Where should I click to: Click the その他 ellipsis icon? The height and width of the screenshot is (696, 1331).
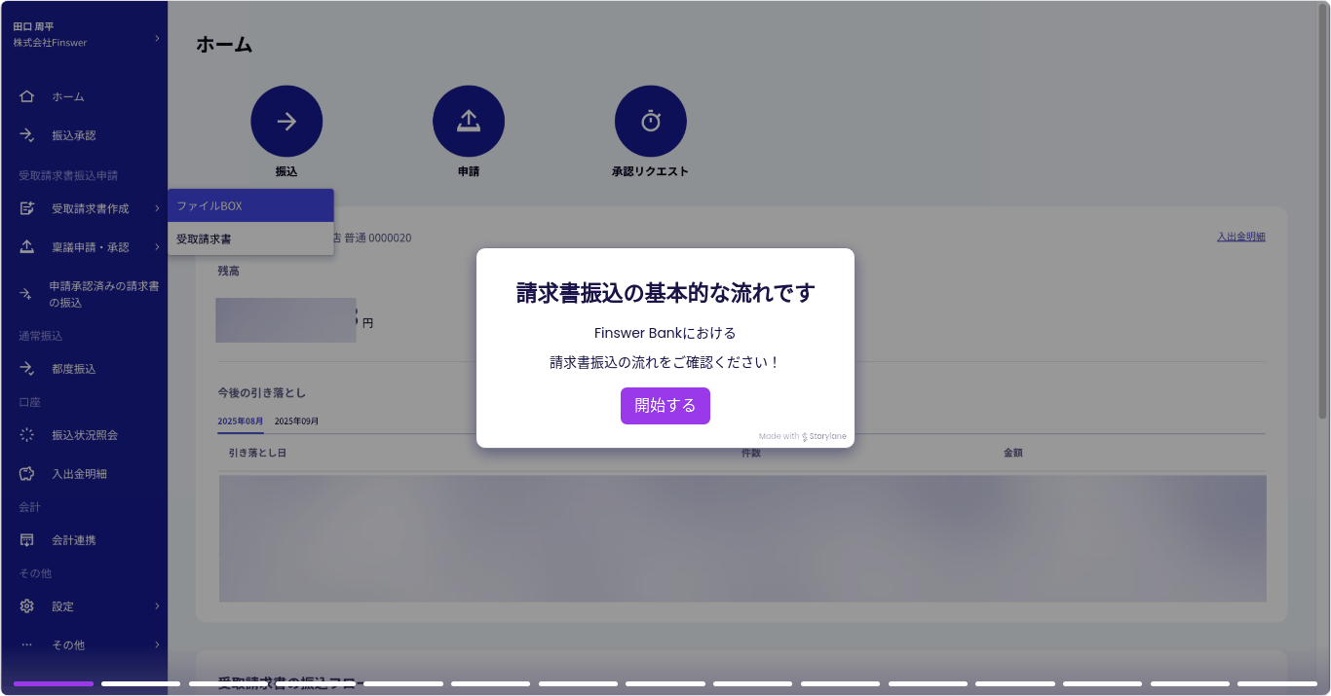pyautogui.click(x=27, y=644)
